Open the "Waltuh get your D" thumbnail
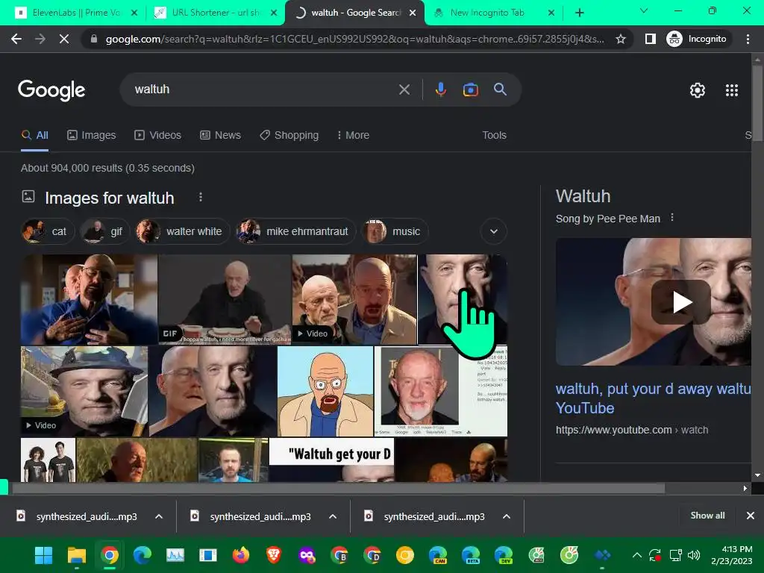The height and width of the screenshot is (573, 764). pos(331,460)
